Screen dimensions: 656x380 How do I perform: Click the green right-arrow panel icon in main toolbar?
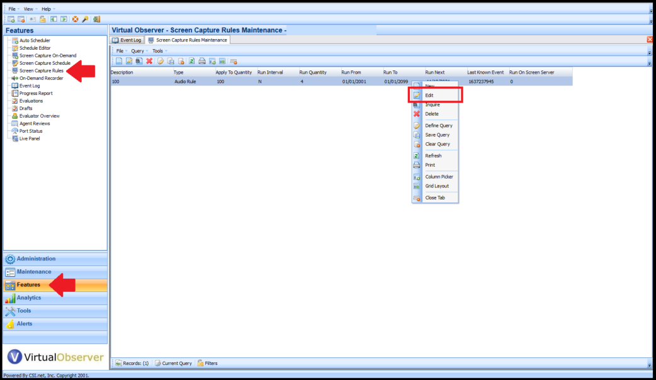click(64, 20)
